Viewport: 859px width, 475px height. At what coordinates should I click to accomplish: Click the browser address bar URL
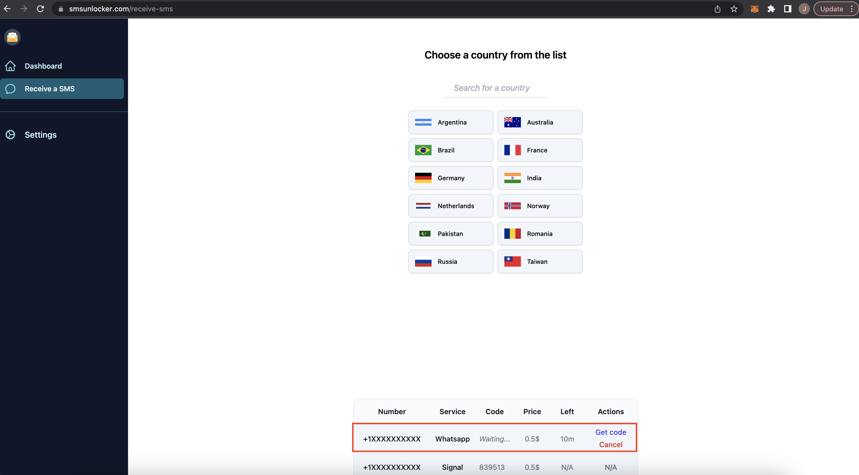121,9
